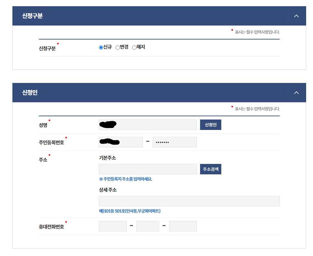Collapse the 신청인 section with its chevron
The height and width of the screenshot is (256, 313).
296,92
